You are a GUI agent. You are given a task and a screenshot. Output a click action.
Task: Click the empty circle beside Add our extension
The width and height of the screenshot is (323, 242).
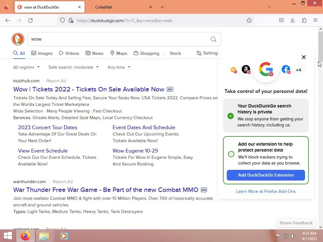(231, 154)
